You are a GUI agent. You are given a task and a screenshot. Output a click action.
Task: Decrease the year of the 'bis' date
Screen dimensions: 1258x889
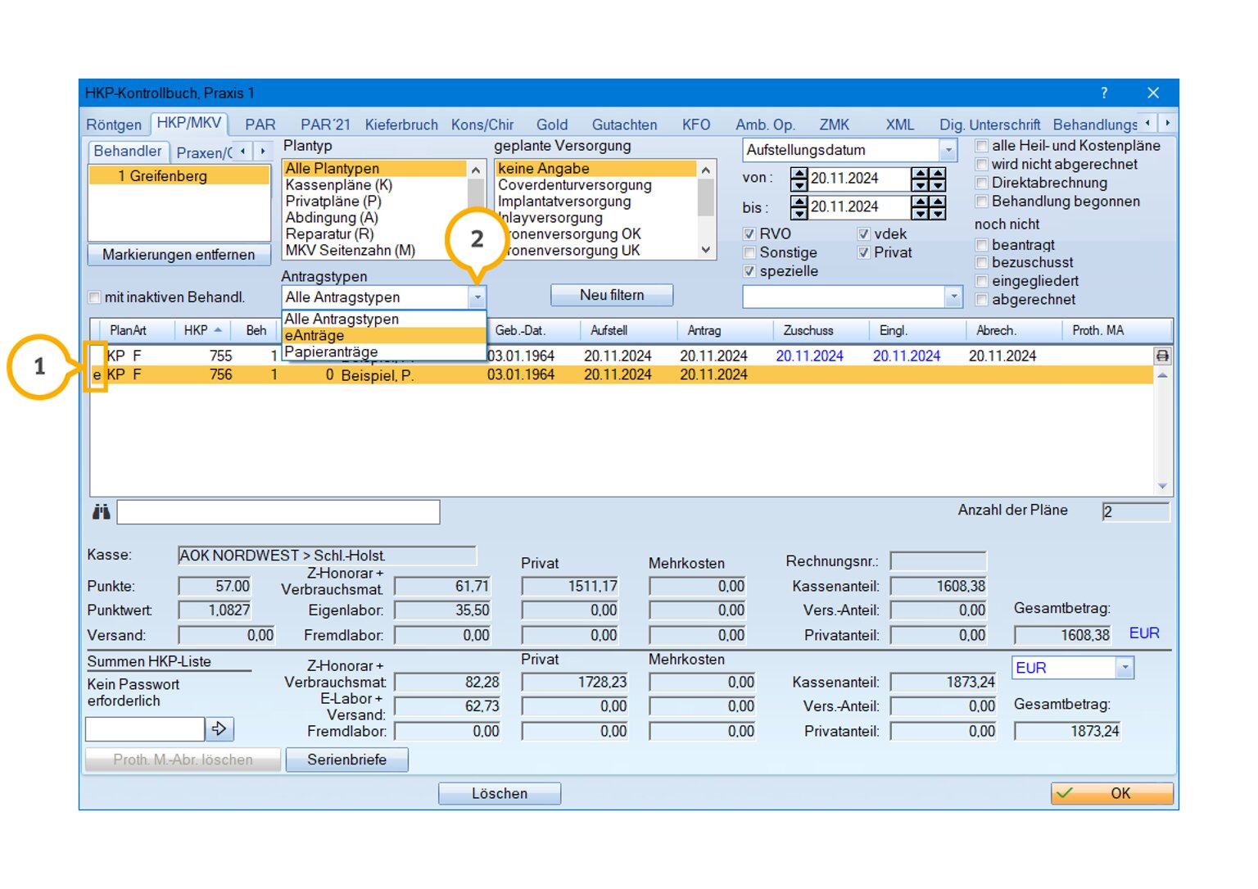tap(939, 213)
